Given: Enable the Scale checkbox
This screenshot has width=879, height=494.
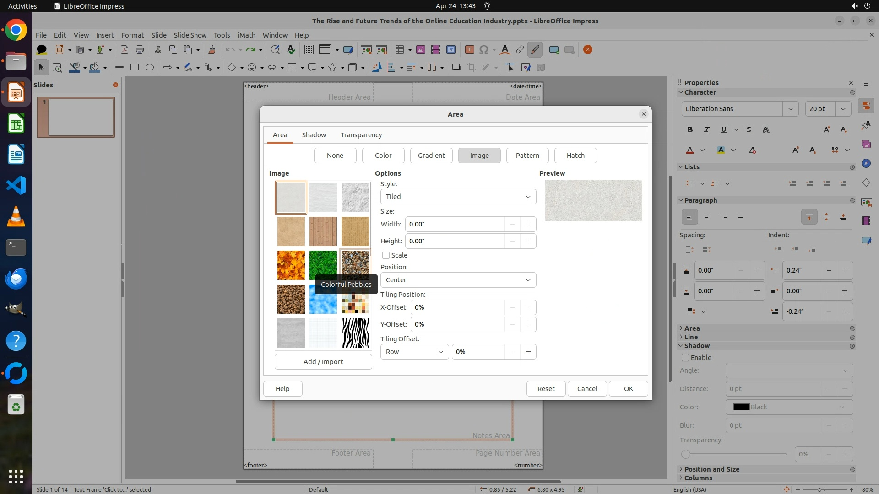Looking at the screenshot, I should [386, 255].
